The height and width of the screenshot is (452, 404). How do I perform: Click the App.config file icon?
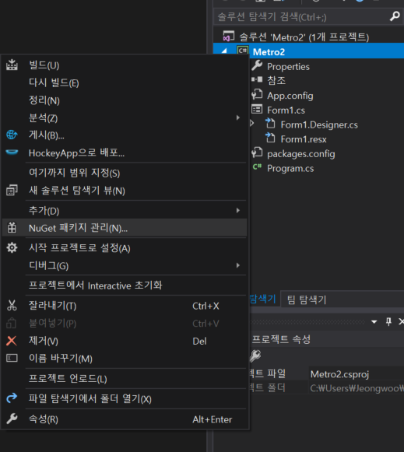click(x=257, y=95)
